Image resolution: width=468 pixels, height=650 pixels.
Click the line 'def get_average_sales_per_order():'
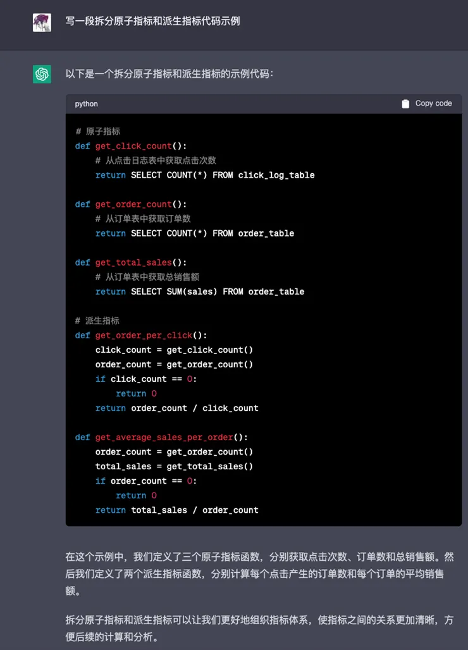coord(161,438)
